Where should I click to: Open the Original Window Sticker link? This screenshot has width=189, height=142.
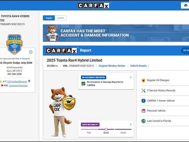[x=112, y=66]
